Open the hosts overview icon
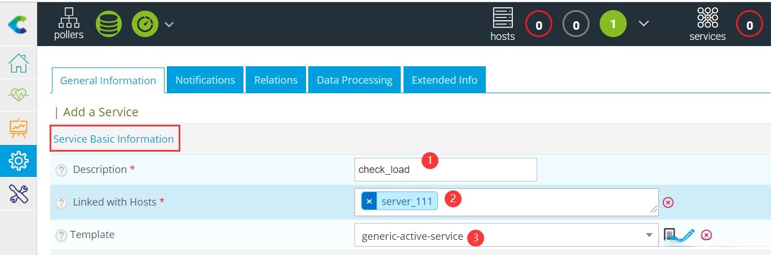The width and height of the screenshot is (771, 255). pyautogui.click(x=502, y=24)
